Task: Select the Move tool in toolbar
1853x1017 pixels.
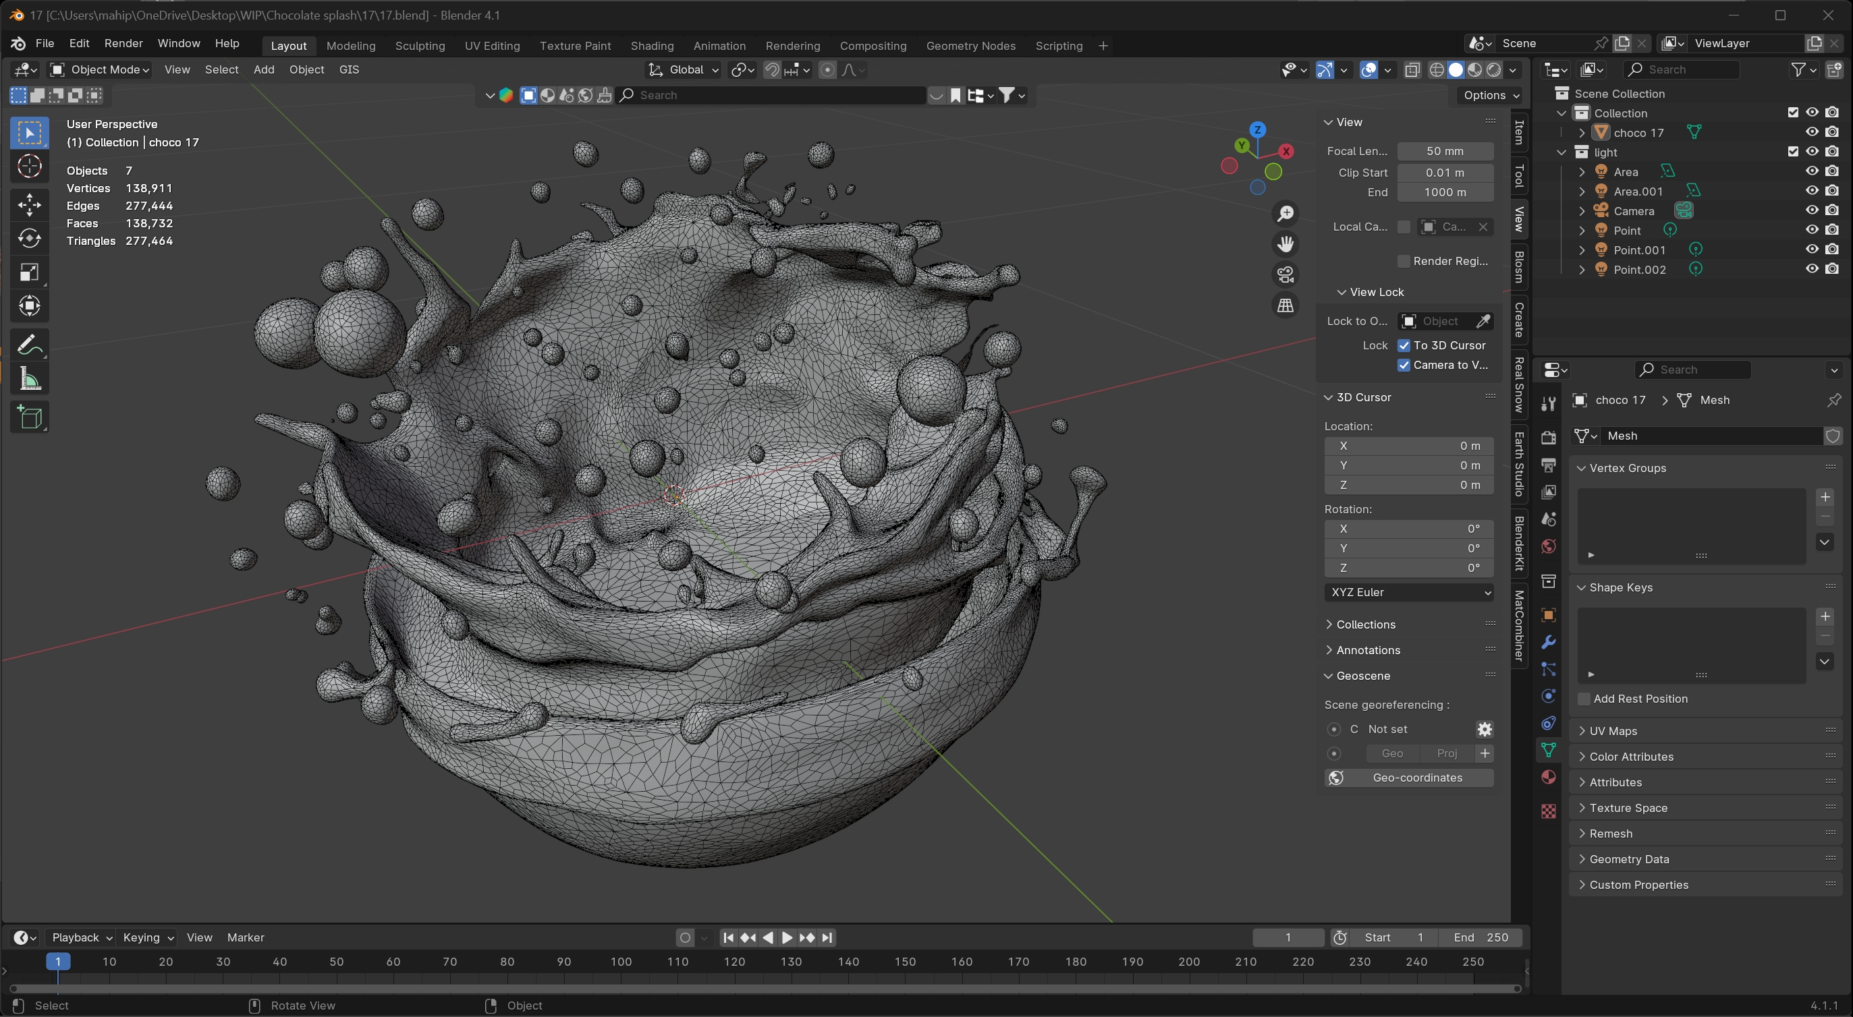Action: (30, 205)
